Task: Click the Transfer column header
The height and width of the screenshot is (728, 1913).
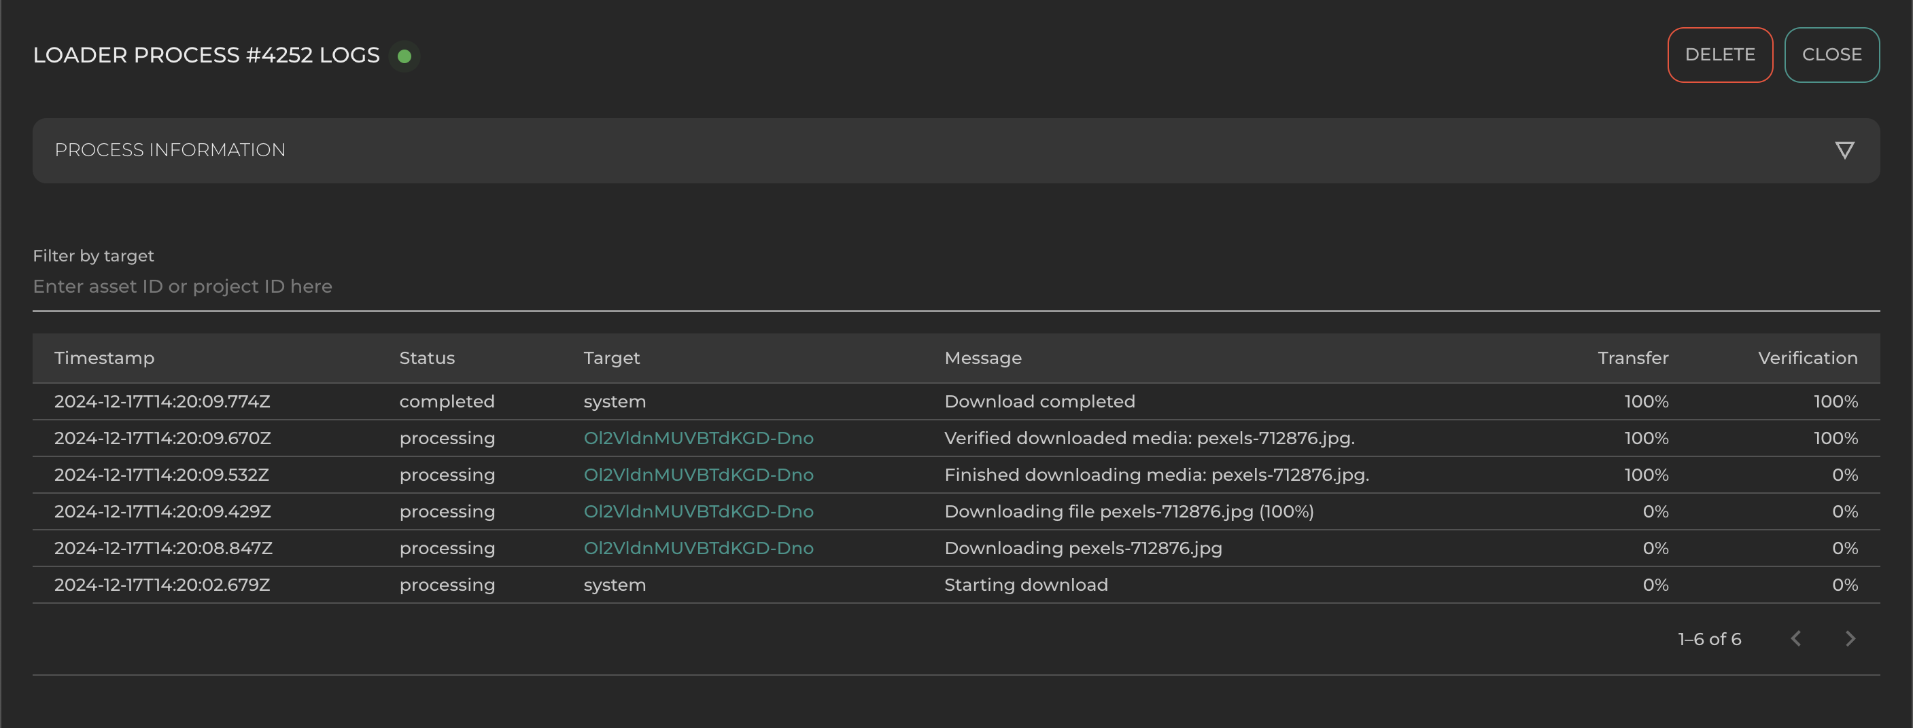Action: 1632,358
